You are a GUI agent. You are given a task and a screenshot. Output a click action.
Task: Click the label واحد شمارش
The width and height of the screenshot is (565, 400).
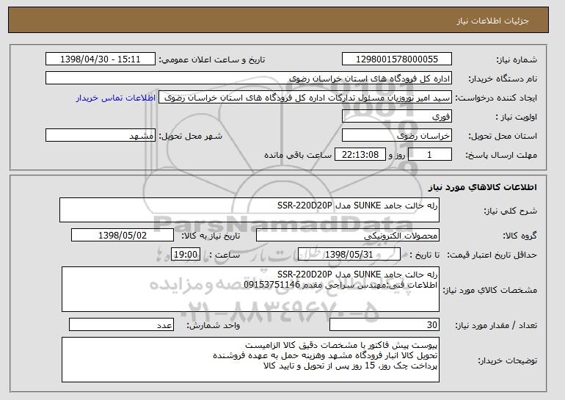pos(214,325)
